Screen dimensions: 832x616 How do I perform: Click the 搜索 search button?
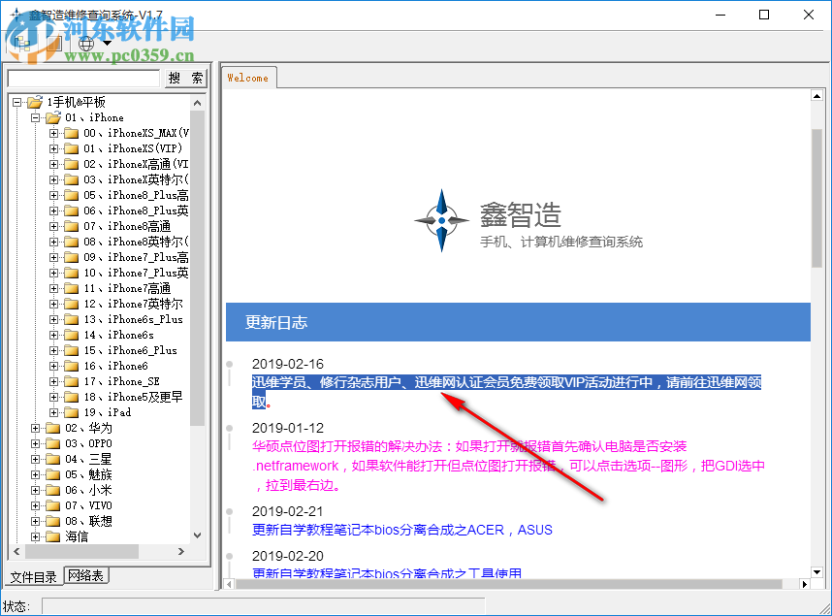(x=186, y=78)
